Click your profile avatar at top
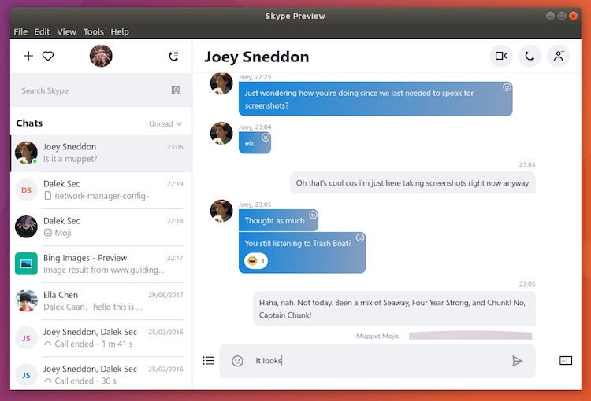591x401 pixels. coord(101,56)
